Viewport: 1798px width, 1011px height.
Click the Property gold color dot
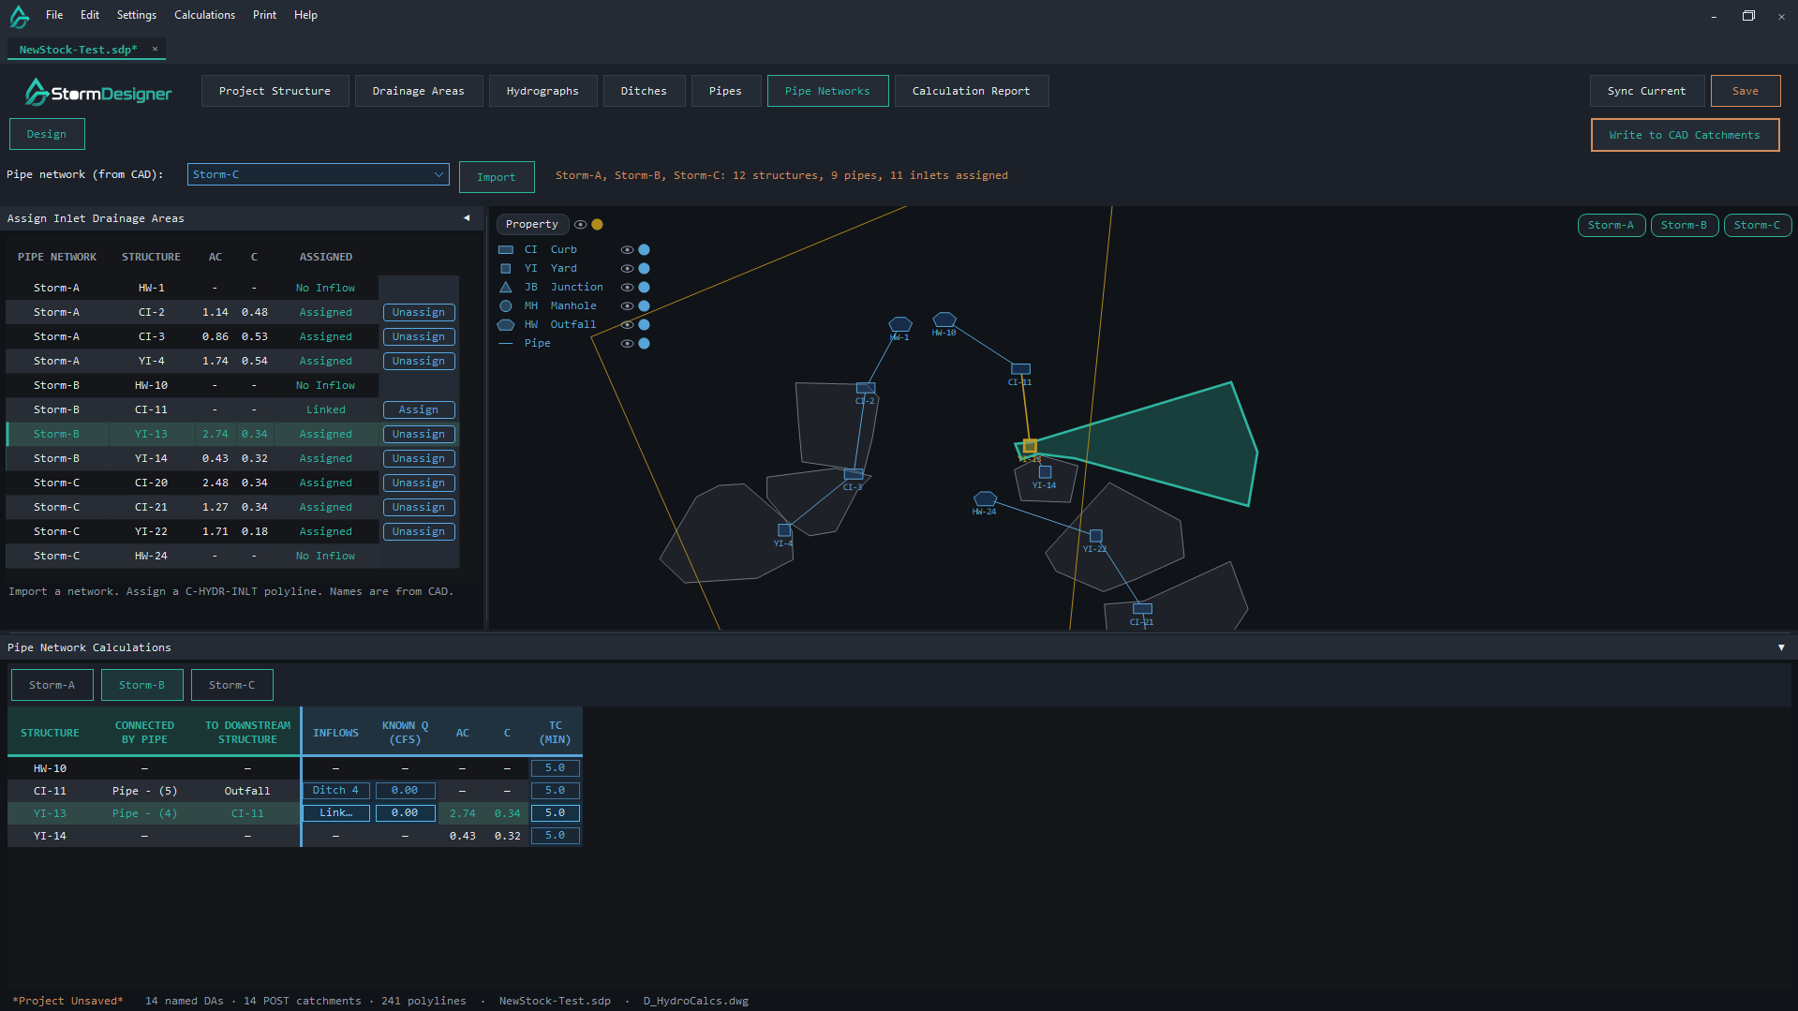(597, 225)
